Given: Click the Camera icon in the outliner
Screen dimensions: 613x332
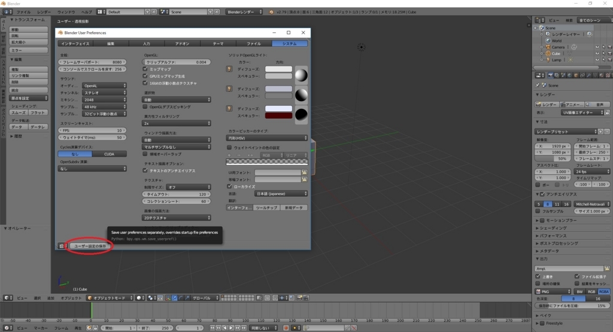Looking at the screenshot, I should (548, 47).
